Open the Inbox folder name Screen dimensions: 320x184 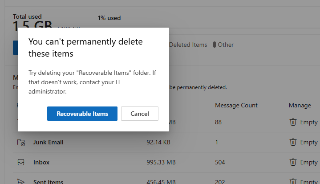tap(41, 163)
